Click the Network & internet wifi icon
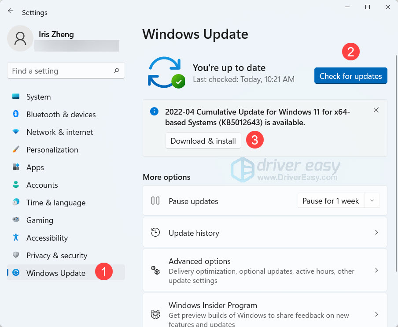This screenshot has width=398, height=327. (16, 132)
